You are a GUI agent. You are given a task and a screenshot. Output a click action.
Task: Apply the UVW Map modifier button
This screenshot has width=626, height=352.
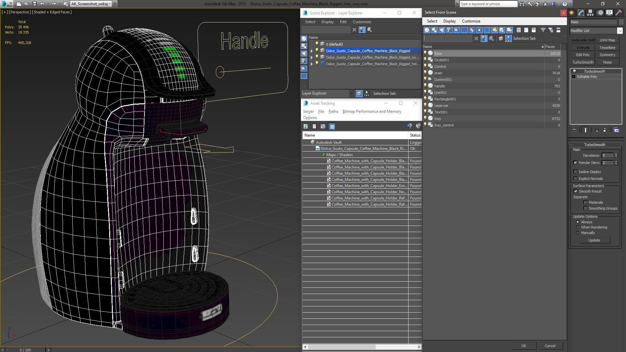click(607, 40)
